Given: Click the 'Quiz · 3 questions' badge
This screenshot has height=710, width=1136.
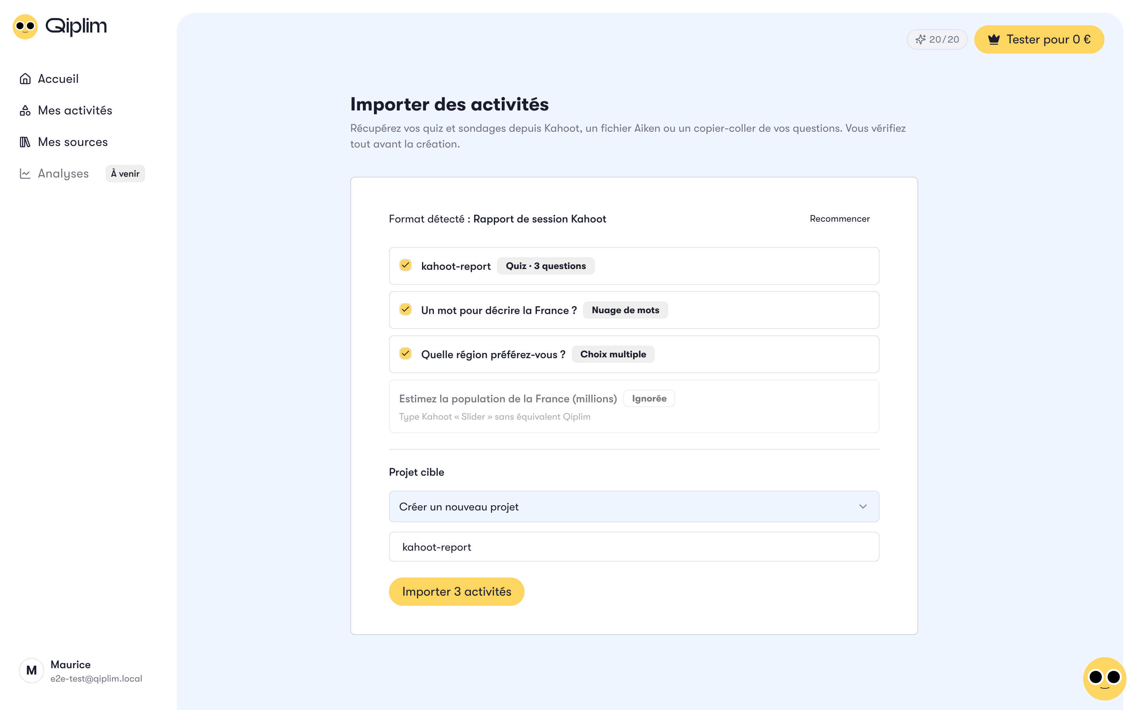Looking at the screenshot, I should pyautogui.click(x=546, y=266).
